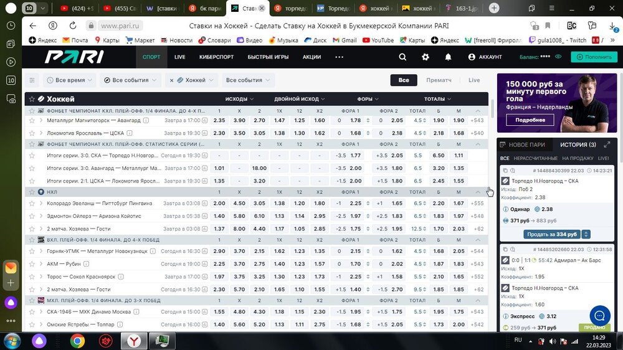Show hidden balance using the eye icon
623x350 pixels.
point(558,57)
